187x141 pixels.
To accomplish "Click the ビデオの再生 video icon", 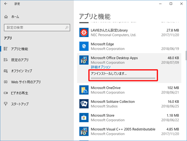I will pos(6,93).
